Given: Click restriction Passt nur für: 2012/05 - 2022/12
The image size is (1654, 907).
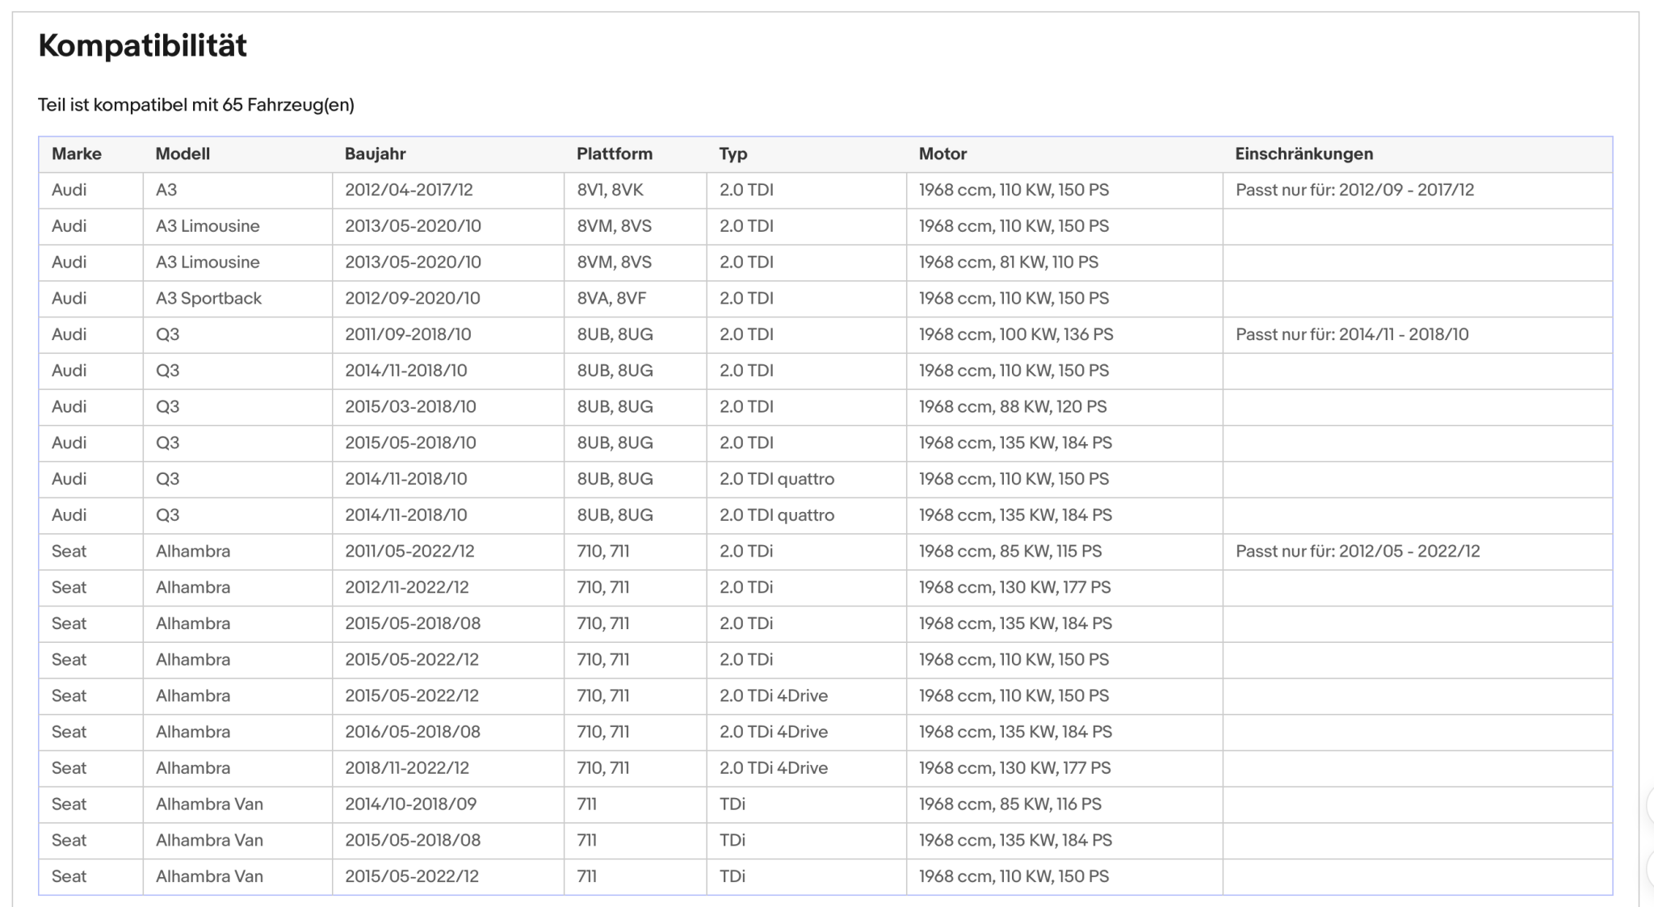Looking at the screenshot, I should pos(1358,551).
